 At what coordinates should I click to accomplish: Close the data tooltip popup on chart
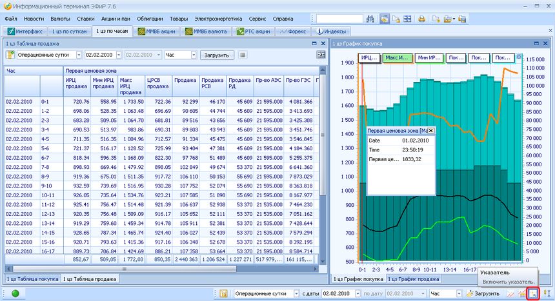click(x=430, y=131)
